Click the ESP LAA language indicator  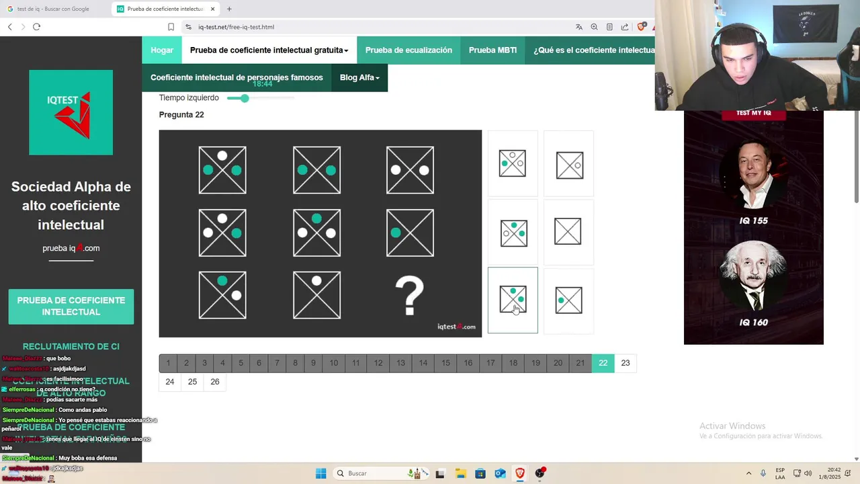(x=780, y=473)
